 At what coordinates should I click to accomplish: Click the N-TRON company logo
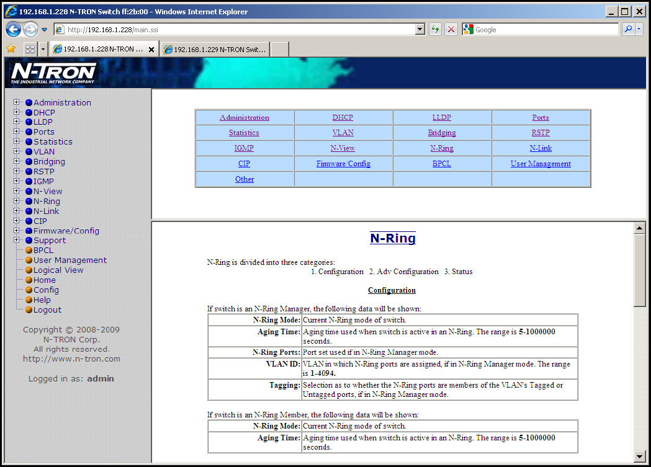click(x=53, y=73)
